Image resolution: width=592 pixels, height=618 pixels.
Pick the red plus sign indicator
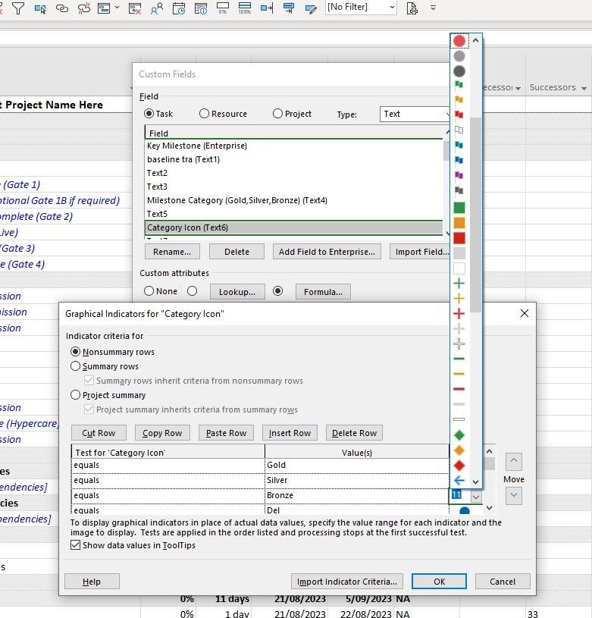coord(459,313)
